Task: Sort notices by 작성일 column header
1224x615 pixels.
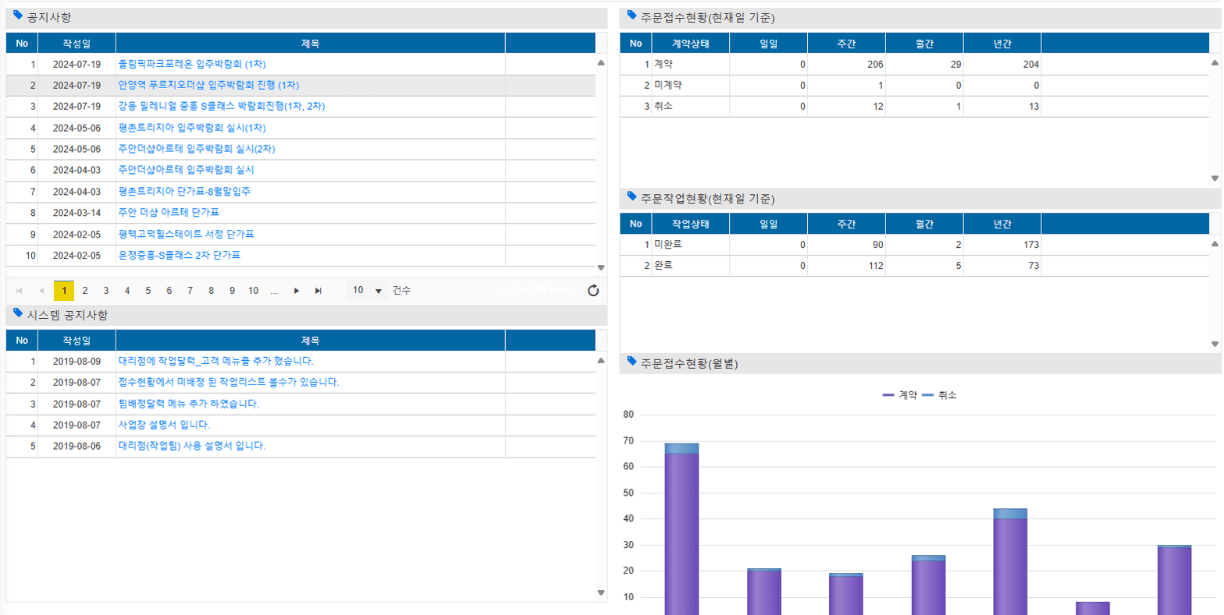Action: tap(76, 44)
